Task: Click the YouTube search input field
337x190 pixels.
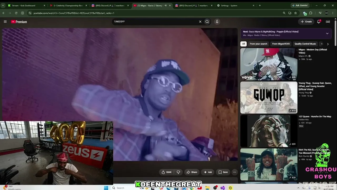Action: click(155, 22)
